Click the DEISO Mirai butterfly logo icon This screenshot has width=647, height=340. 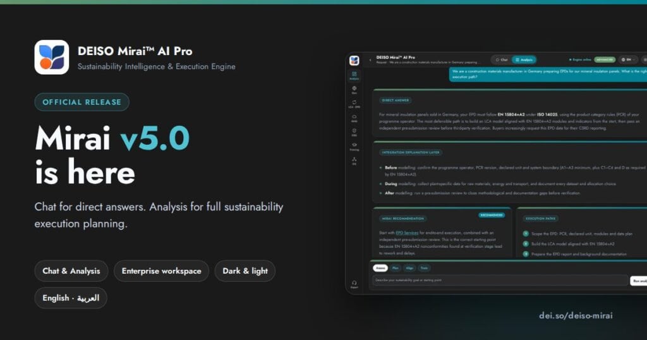(52, 57)
